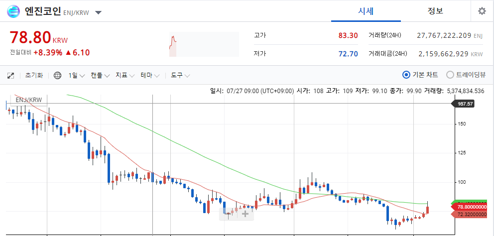Click the 엔진코인 coin name title

pyautogui.click(x=42, y=11)
